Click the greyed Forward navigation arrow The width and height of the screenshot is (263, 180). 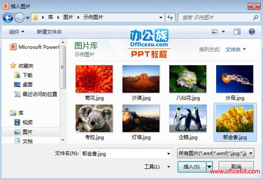click(19, 17)
